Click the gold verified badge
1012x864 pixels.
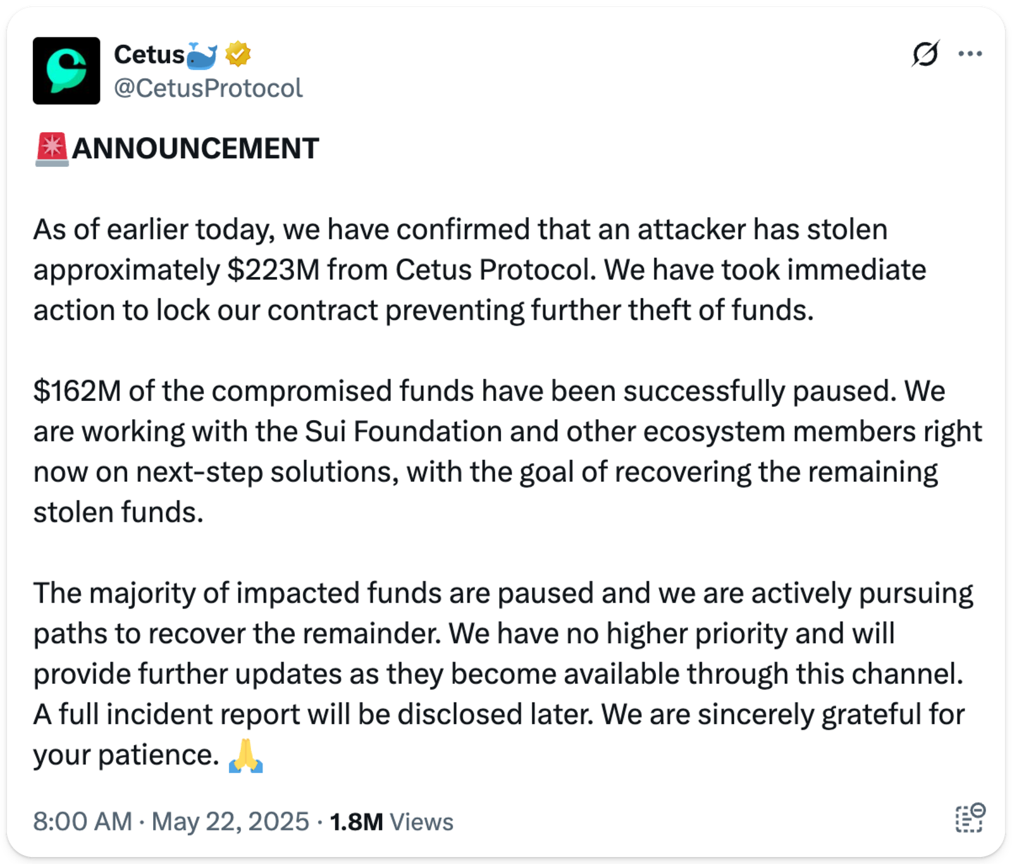pyautogui.click(x=238, y=54)
